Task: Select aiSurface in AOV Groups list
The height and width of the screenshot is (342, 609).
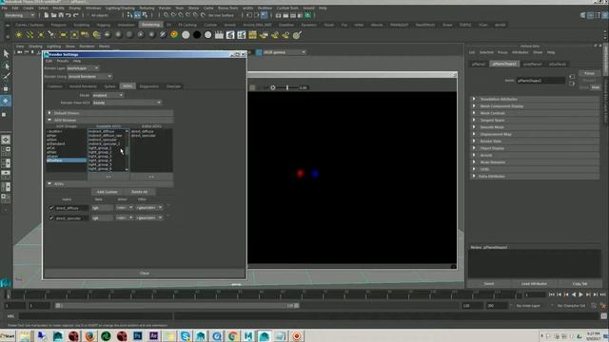Action: (67, 161)
